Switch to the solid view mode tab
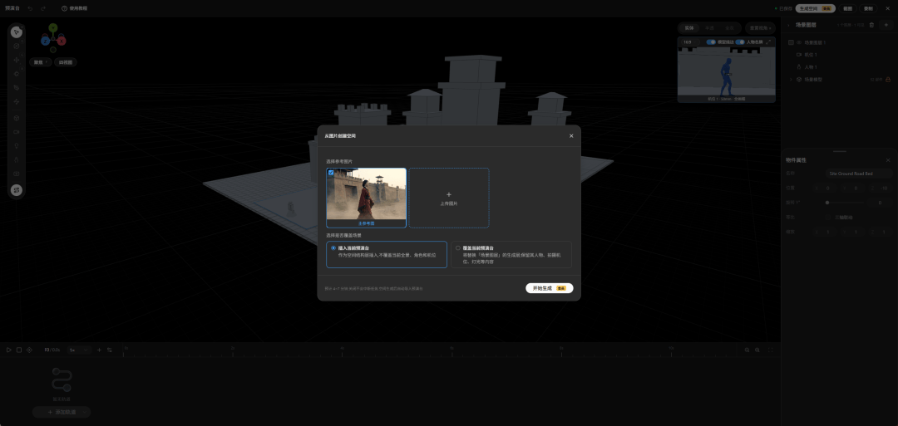 pyautogui.click(x=689, y=27)
